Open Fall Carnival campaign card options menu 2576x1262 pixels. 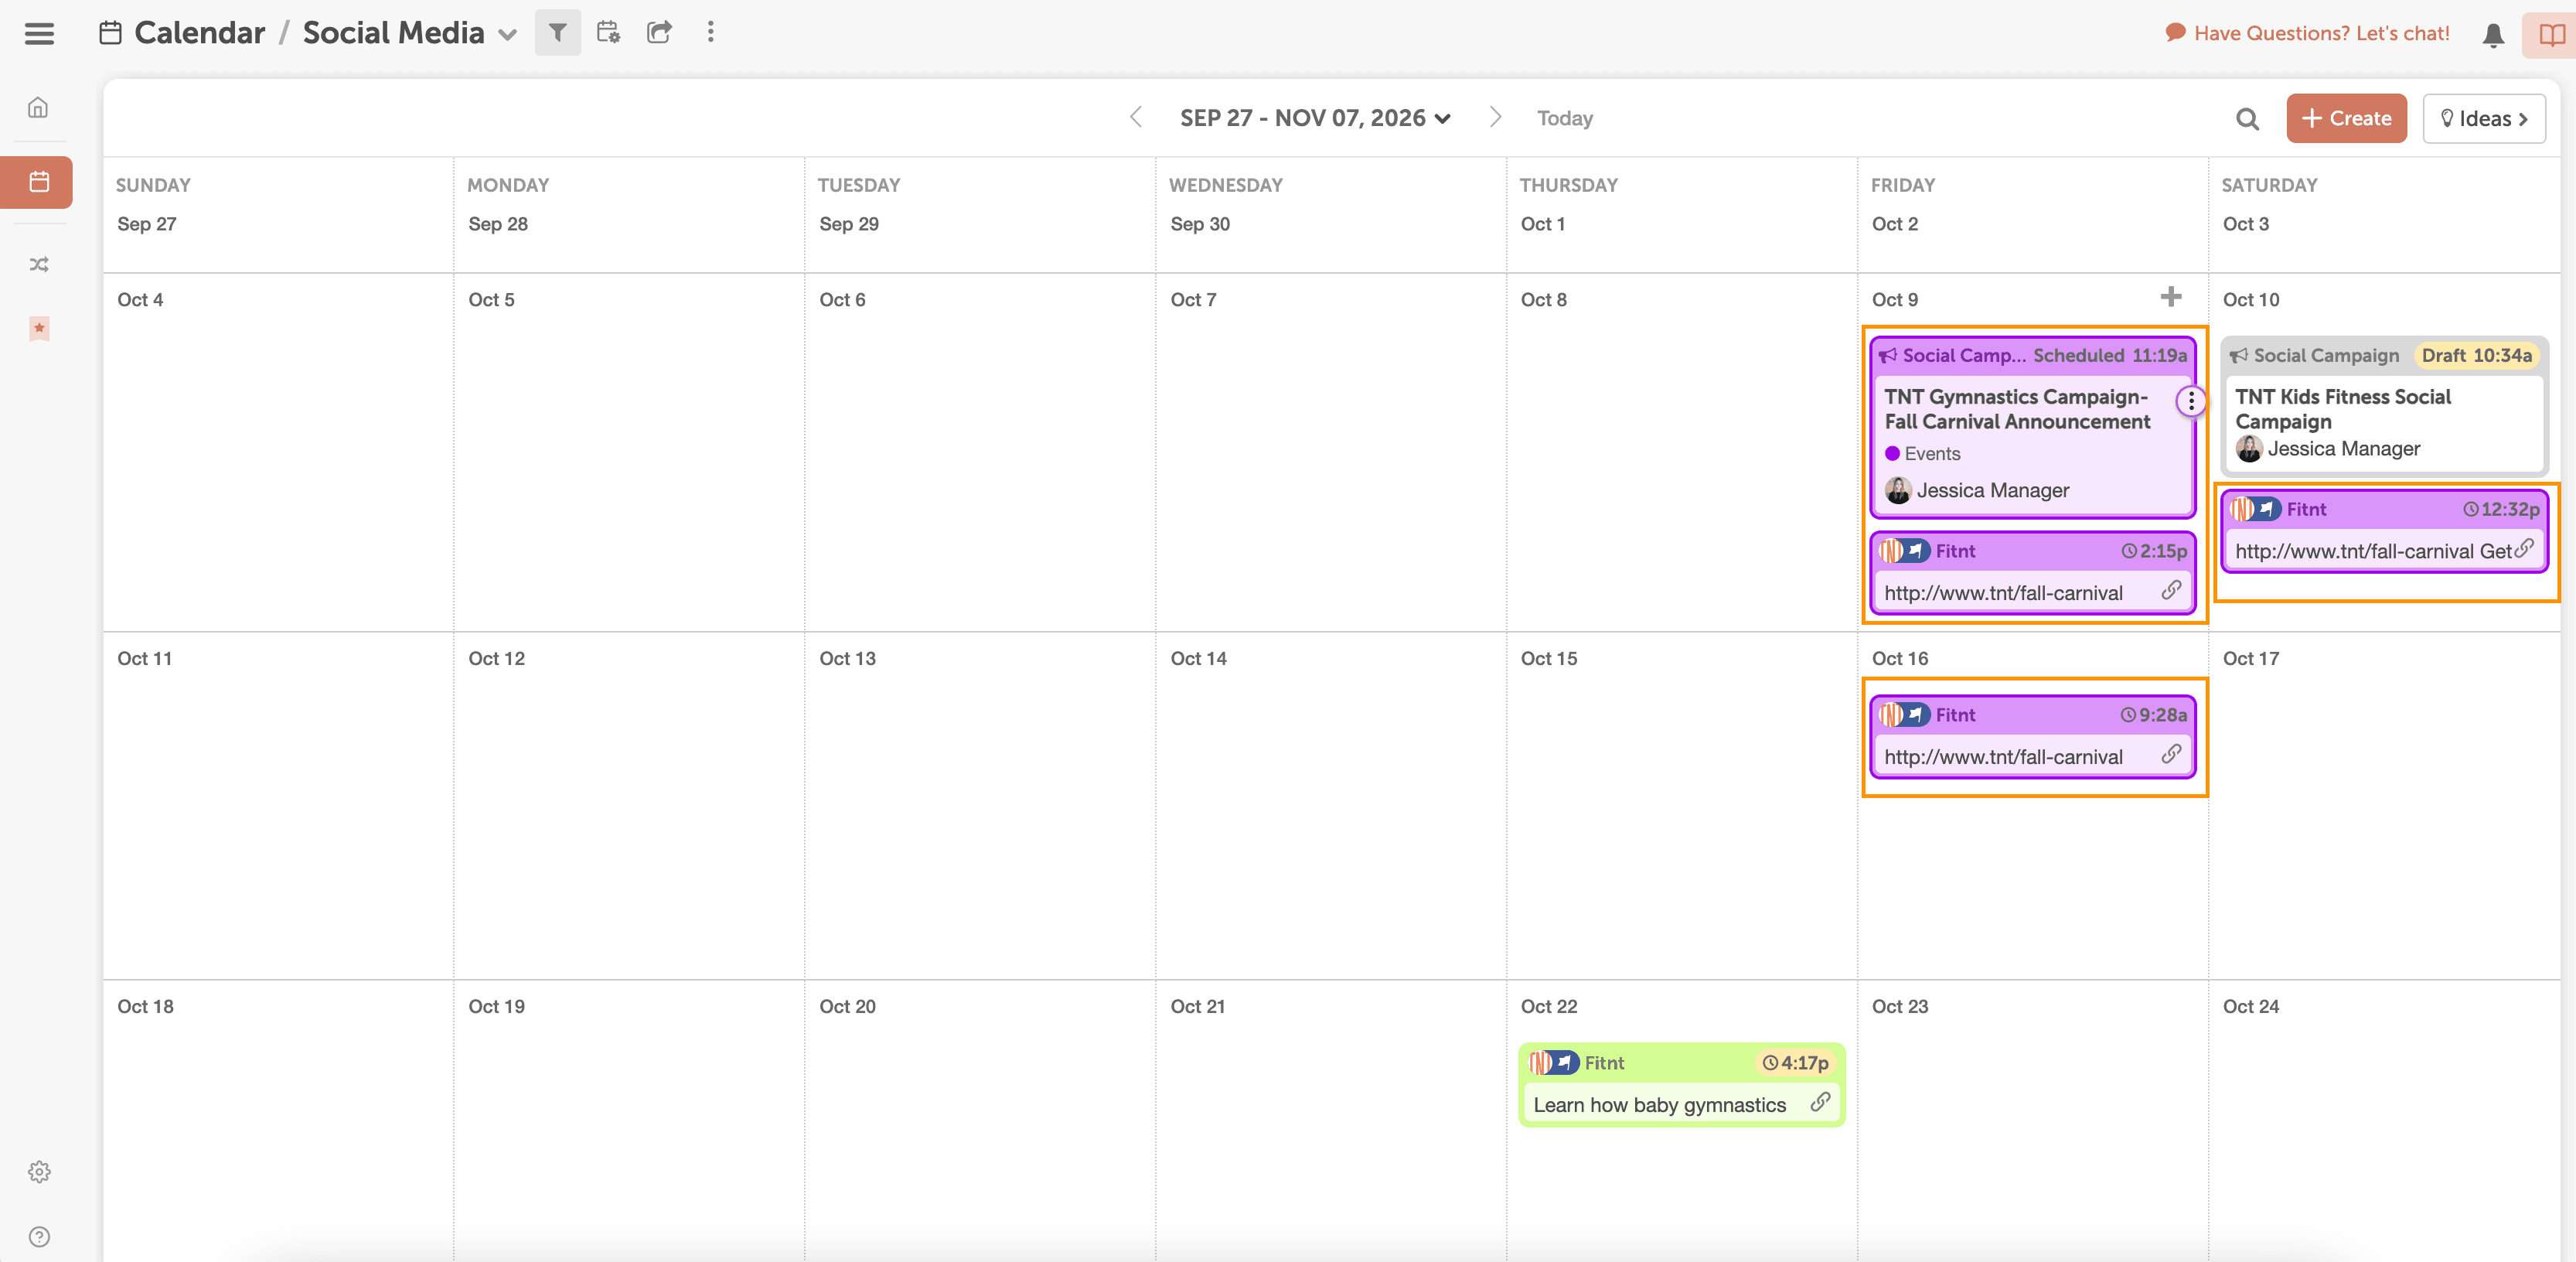click(2190, 401)
